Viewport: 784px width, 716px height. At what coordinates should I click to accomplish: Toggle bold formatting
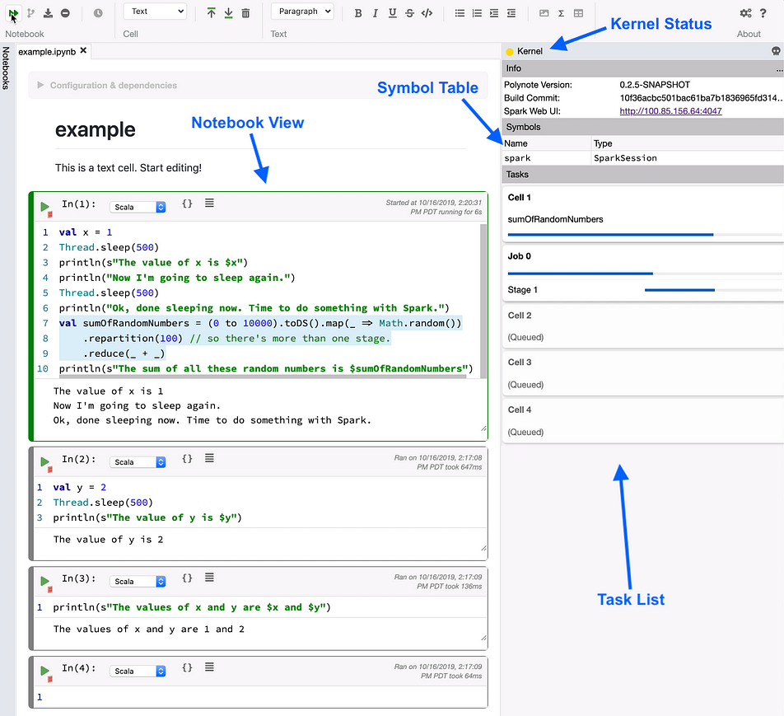(x=358, y=13)
